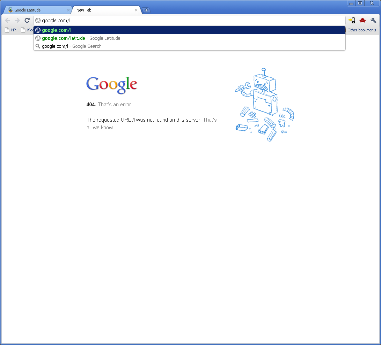The image size is (381, 345).
Task: Click the broken robot illustration
Action: [264, 105]
